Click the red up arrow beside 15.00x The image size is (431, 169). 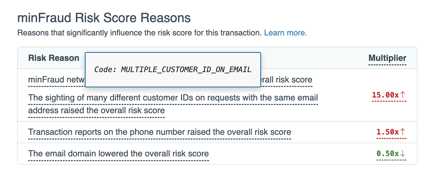(403, 95)
